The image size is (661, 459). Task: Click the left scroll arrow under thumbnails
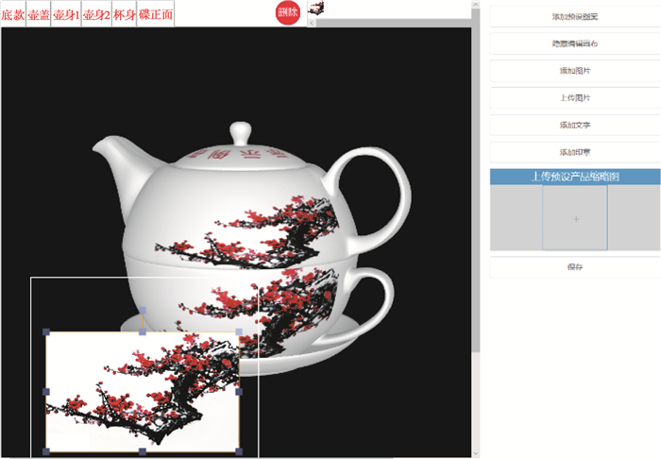pos(313,22)
